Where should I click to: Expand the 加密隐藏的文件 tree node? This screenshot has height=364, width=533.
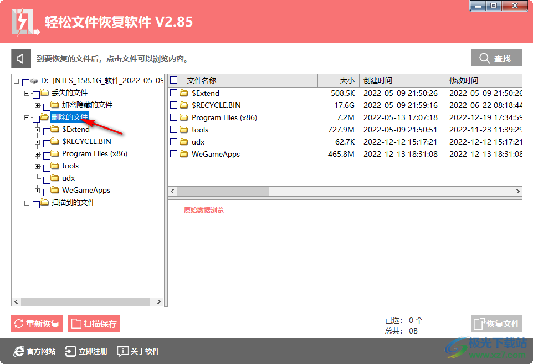[37, 105]
